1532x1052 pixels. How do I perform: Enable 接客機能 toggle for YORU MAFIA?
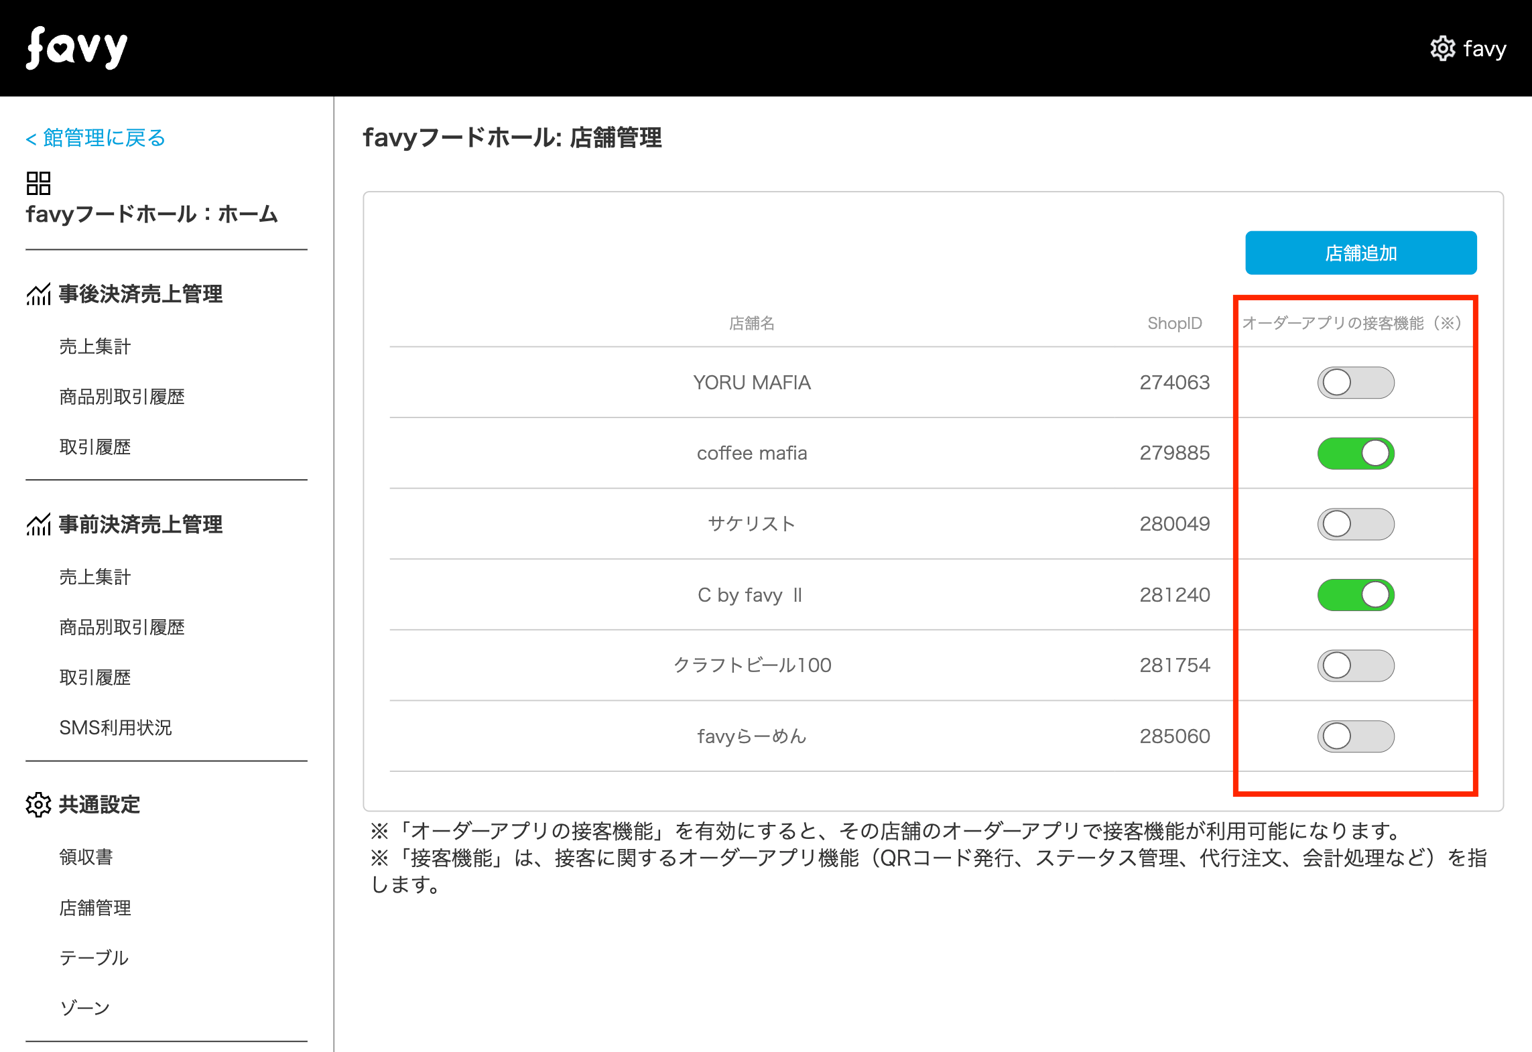(1356, 383)
